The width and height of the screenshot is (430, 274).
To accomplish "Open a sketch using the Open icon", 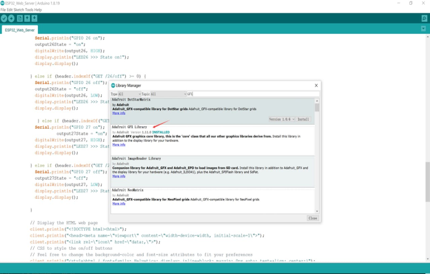I will [27, 18].
